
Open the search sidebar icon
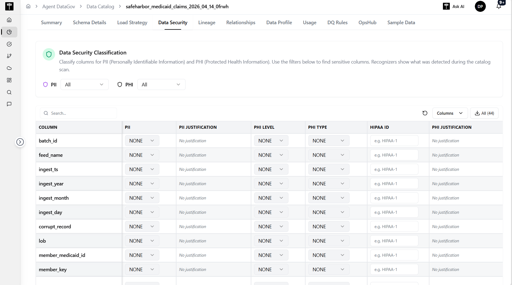click(9, 92)
